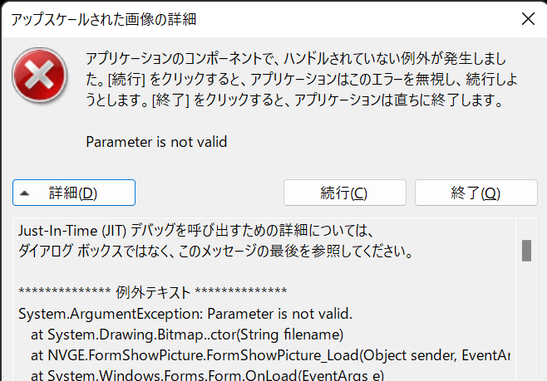Click the 'Parameter is not valid' summary message

[x=156, y=142]
